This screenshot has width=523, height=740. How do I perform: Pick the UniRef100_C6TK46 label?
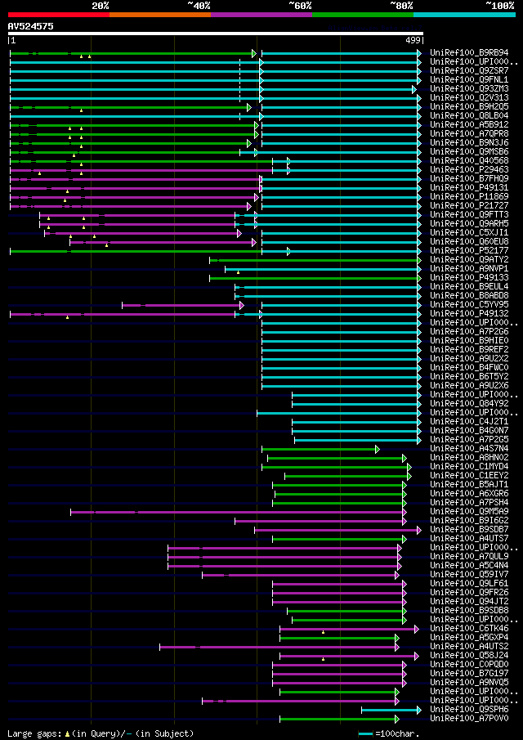(469, 629)
